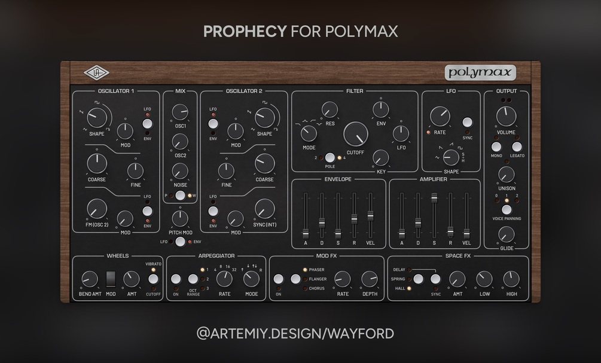Screen dimensions: 601x363
Task: Click the Mod FX Rate knob
Action: tap(343, 279)
